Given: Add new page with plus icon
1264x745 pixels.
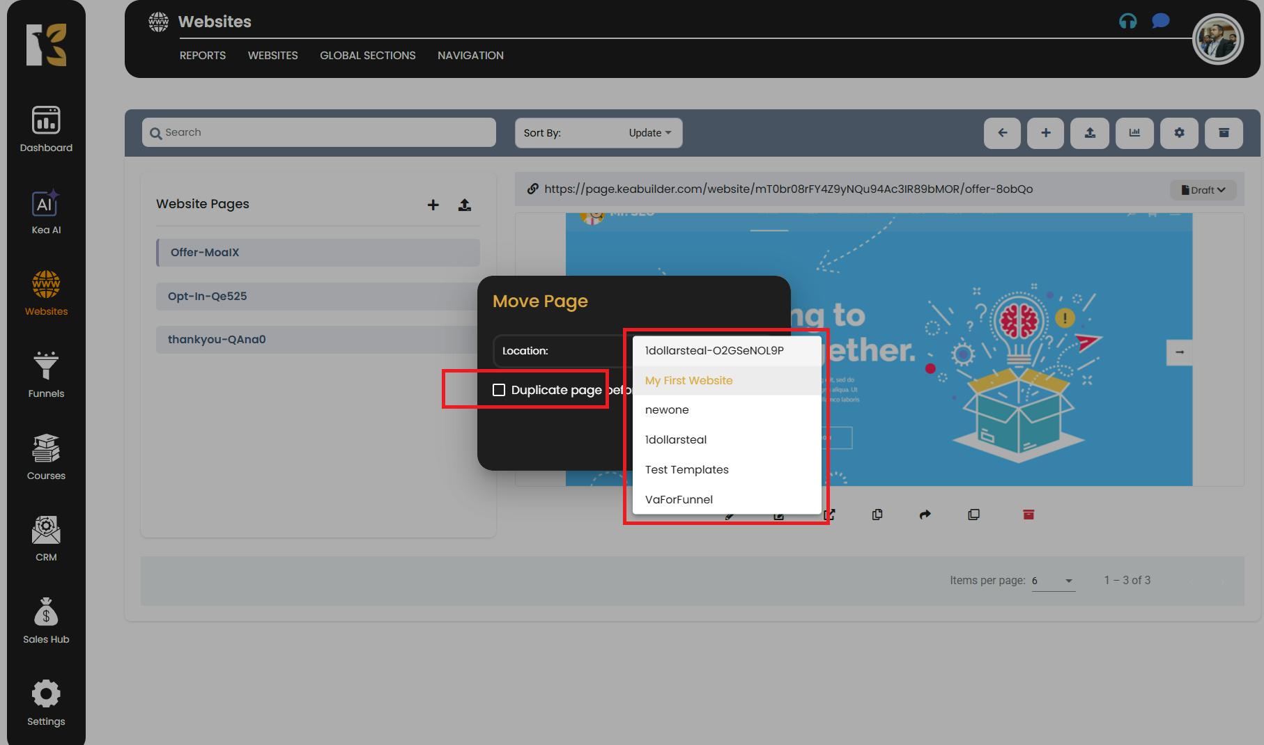Looking at the screenshot, I should point(433,205).
